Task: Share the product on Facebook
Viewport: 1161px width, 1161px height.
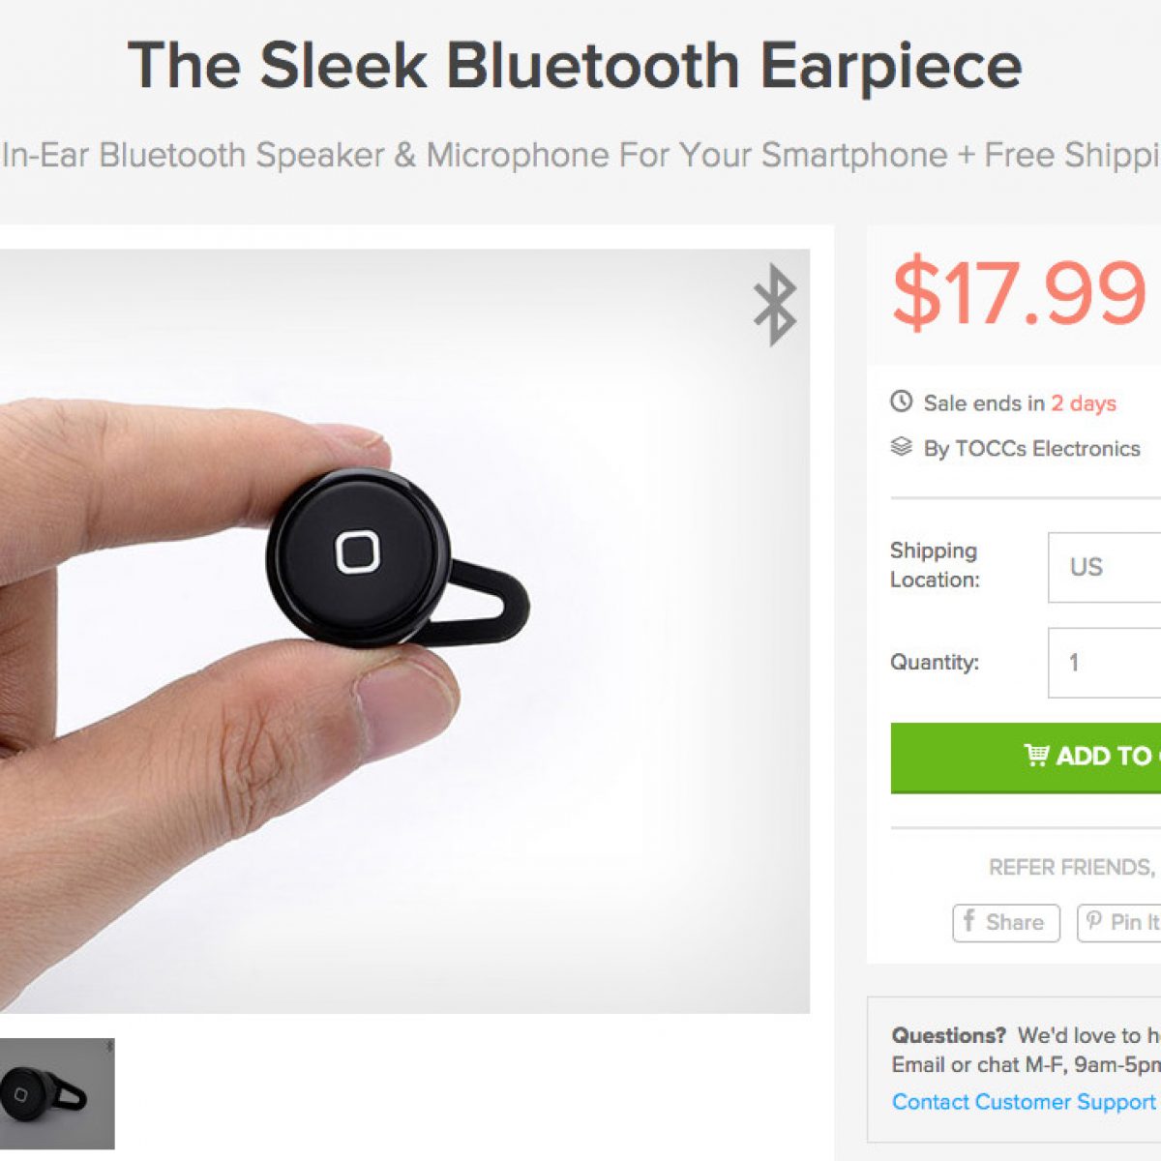Action: tap(1006, 922)
